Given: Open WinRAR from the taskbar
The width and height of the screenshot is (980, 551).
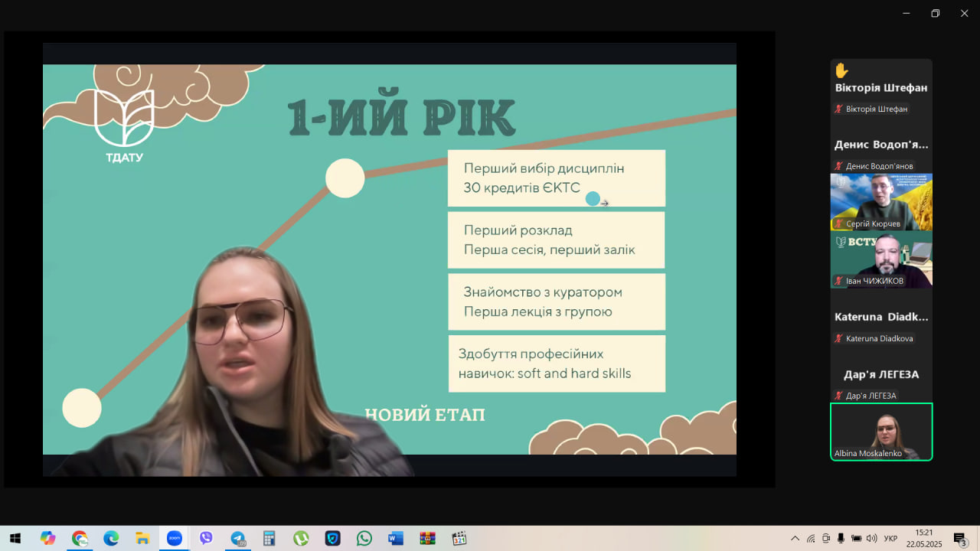Looking at the screenshot, I should click(427, 539).
